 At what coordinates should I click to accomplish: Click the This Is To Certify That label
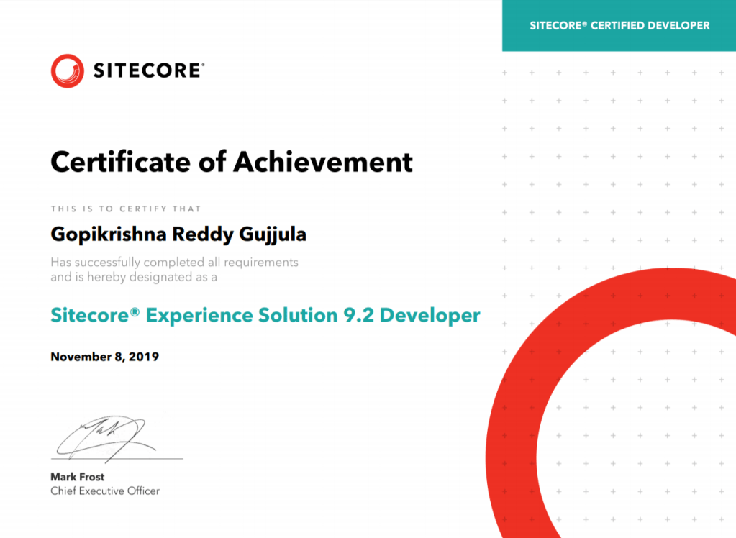point(127,209)
